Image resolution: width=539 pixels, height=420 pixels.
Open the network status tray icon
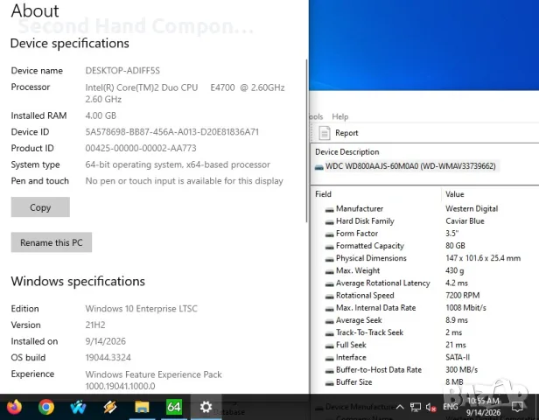[416, 407]
